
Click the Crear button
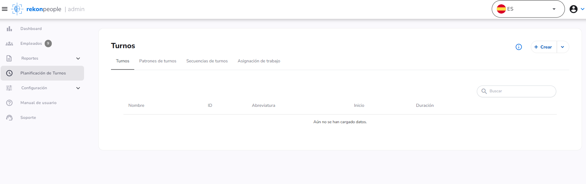[544, 47]
